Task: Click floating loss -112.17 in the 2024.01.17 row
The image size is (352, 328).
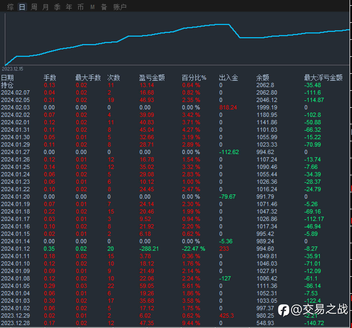Action: (314, 219)
